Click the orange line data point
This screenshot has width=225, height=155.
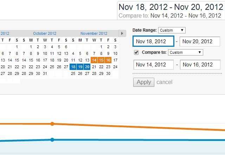coord(52,124)
